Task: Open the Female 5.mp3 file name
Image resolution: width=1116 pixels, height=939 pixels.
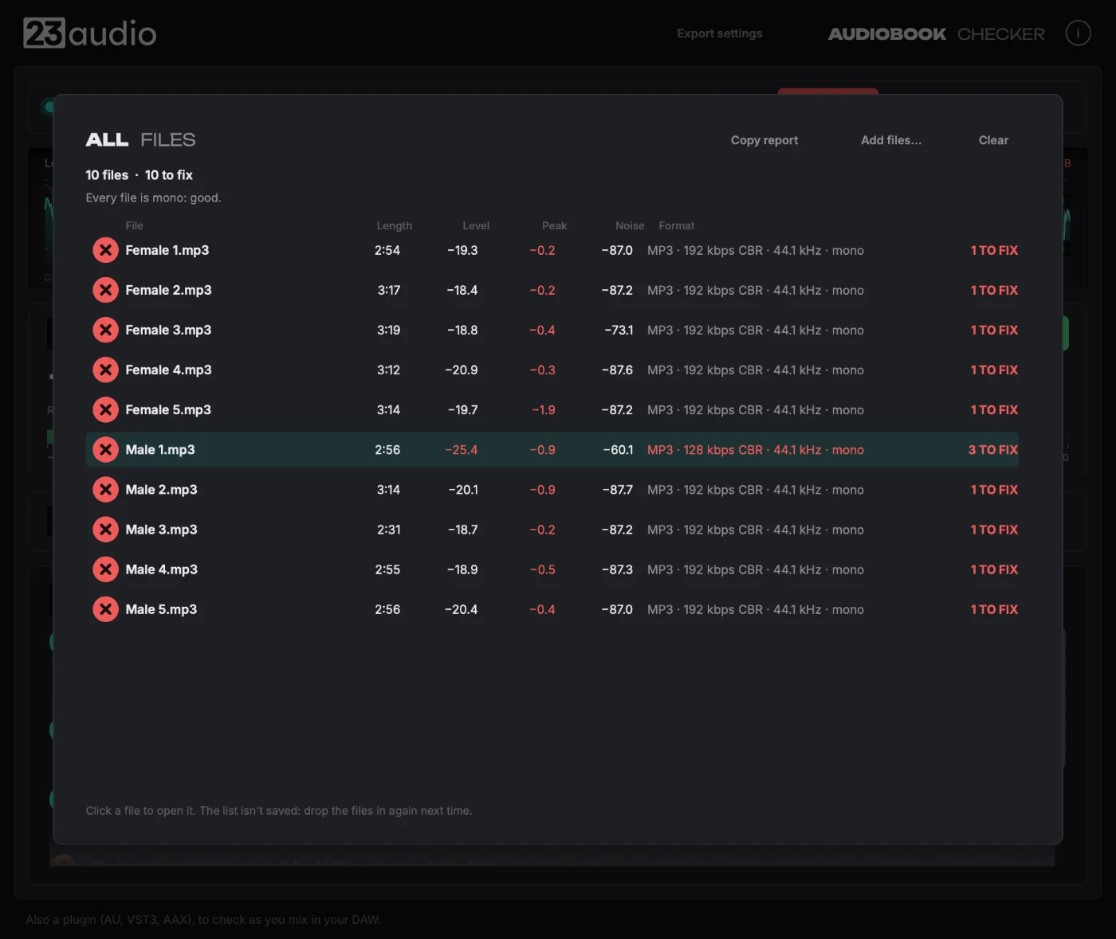Action: click(168, 409)
